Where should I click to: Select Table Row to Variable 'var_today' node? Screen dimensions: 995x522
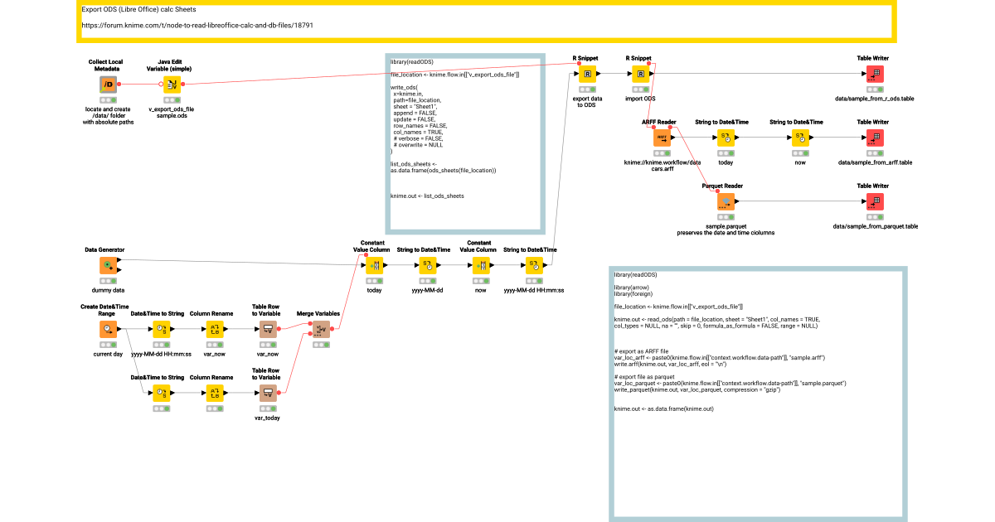268,393
